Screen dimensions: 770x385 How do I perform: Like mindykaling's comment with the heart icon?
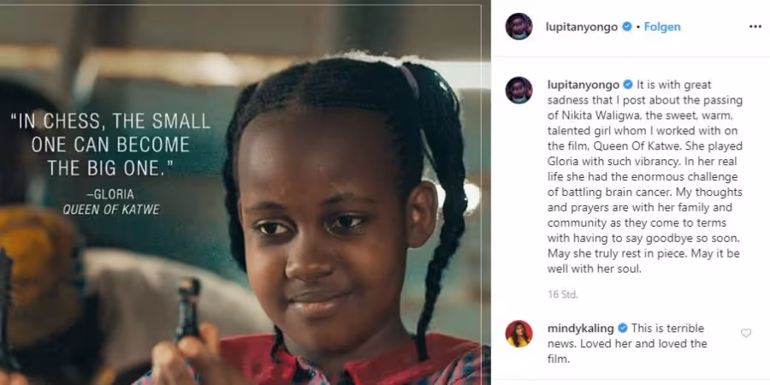coord(746,333)
